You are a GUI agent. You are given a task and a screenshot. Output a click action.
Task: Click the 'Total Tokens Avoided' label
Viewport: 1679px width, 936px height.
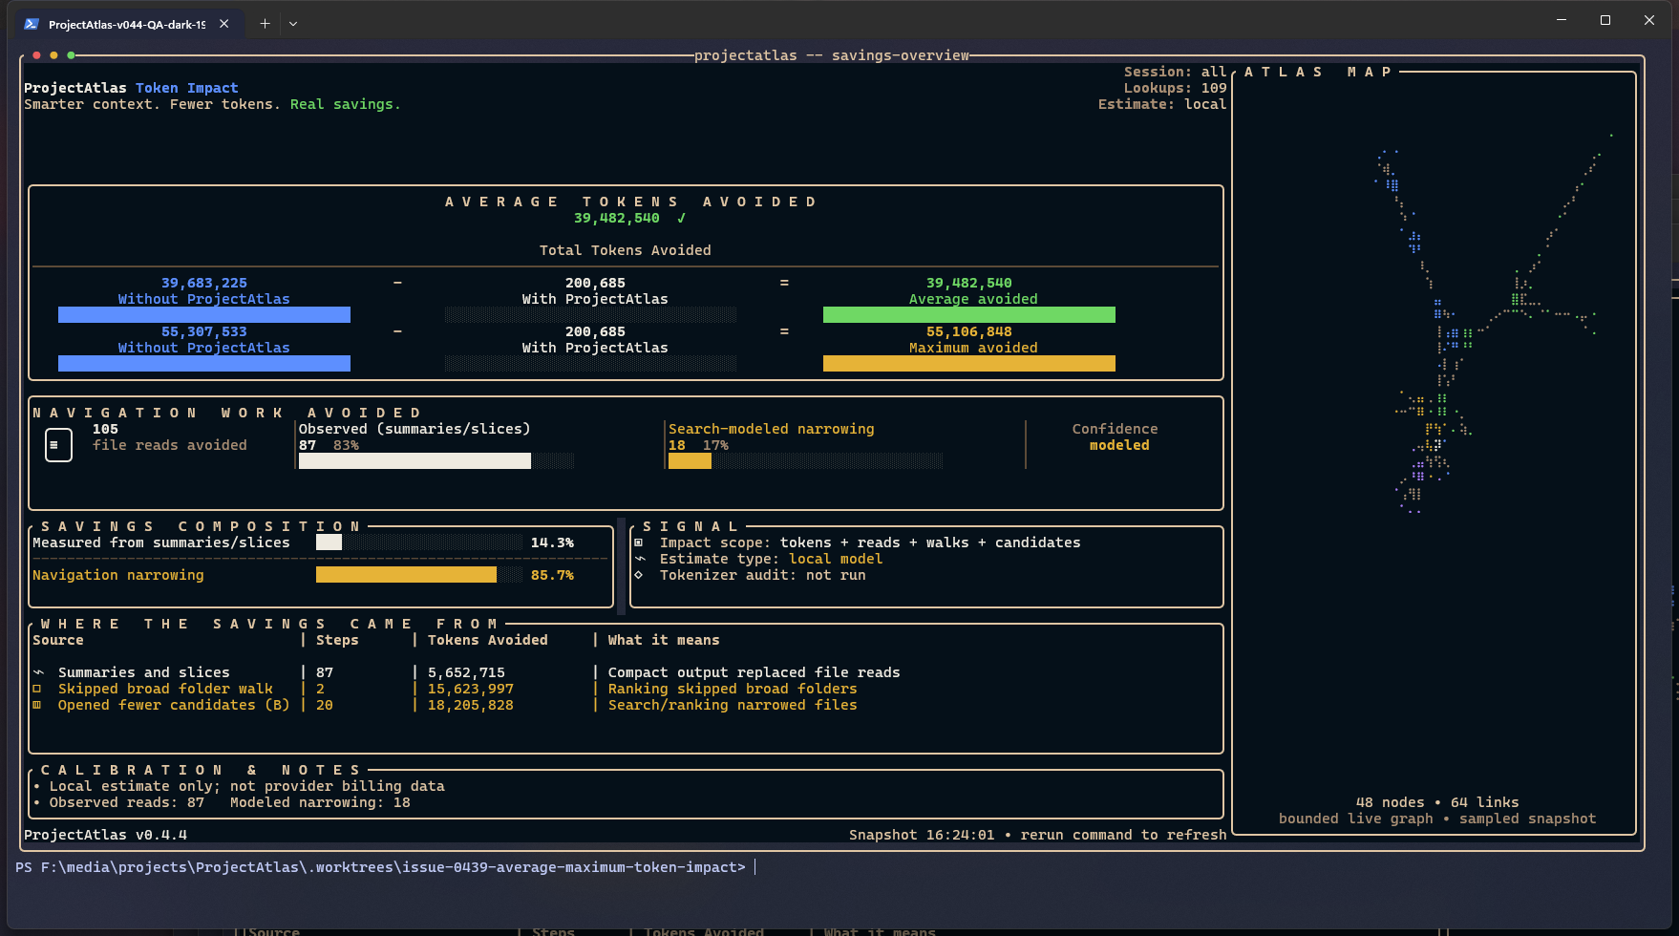pyautogui.click(x=626, y=250)
